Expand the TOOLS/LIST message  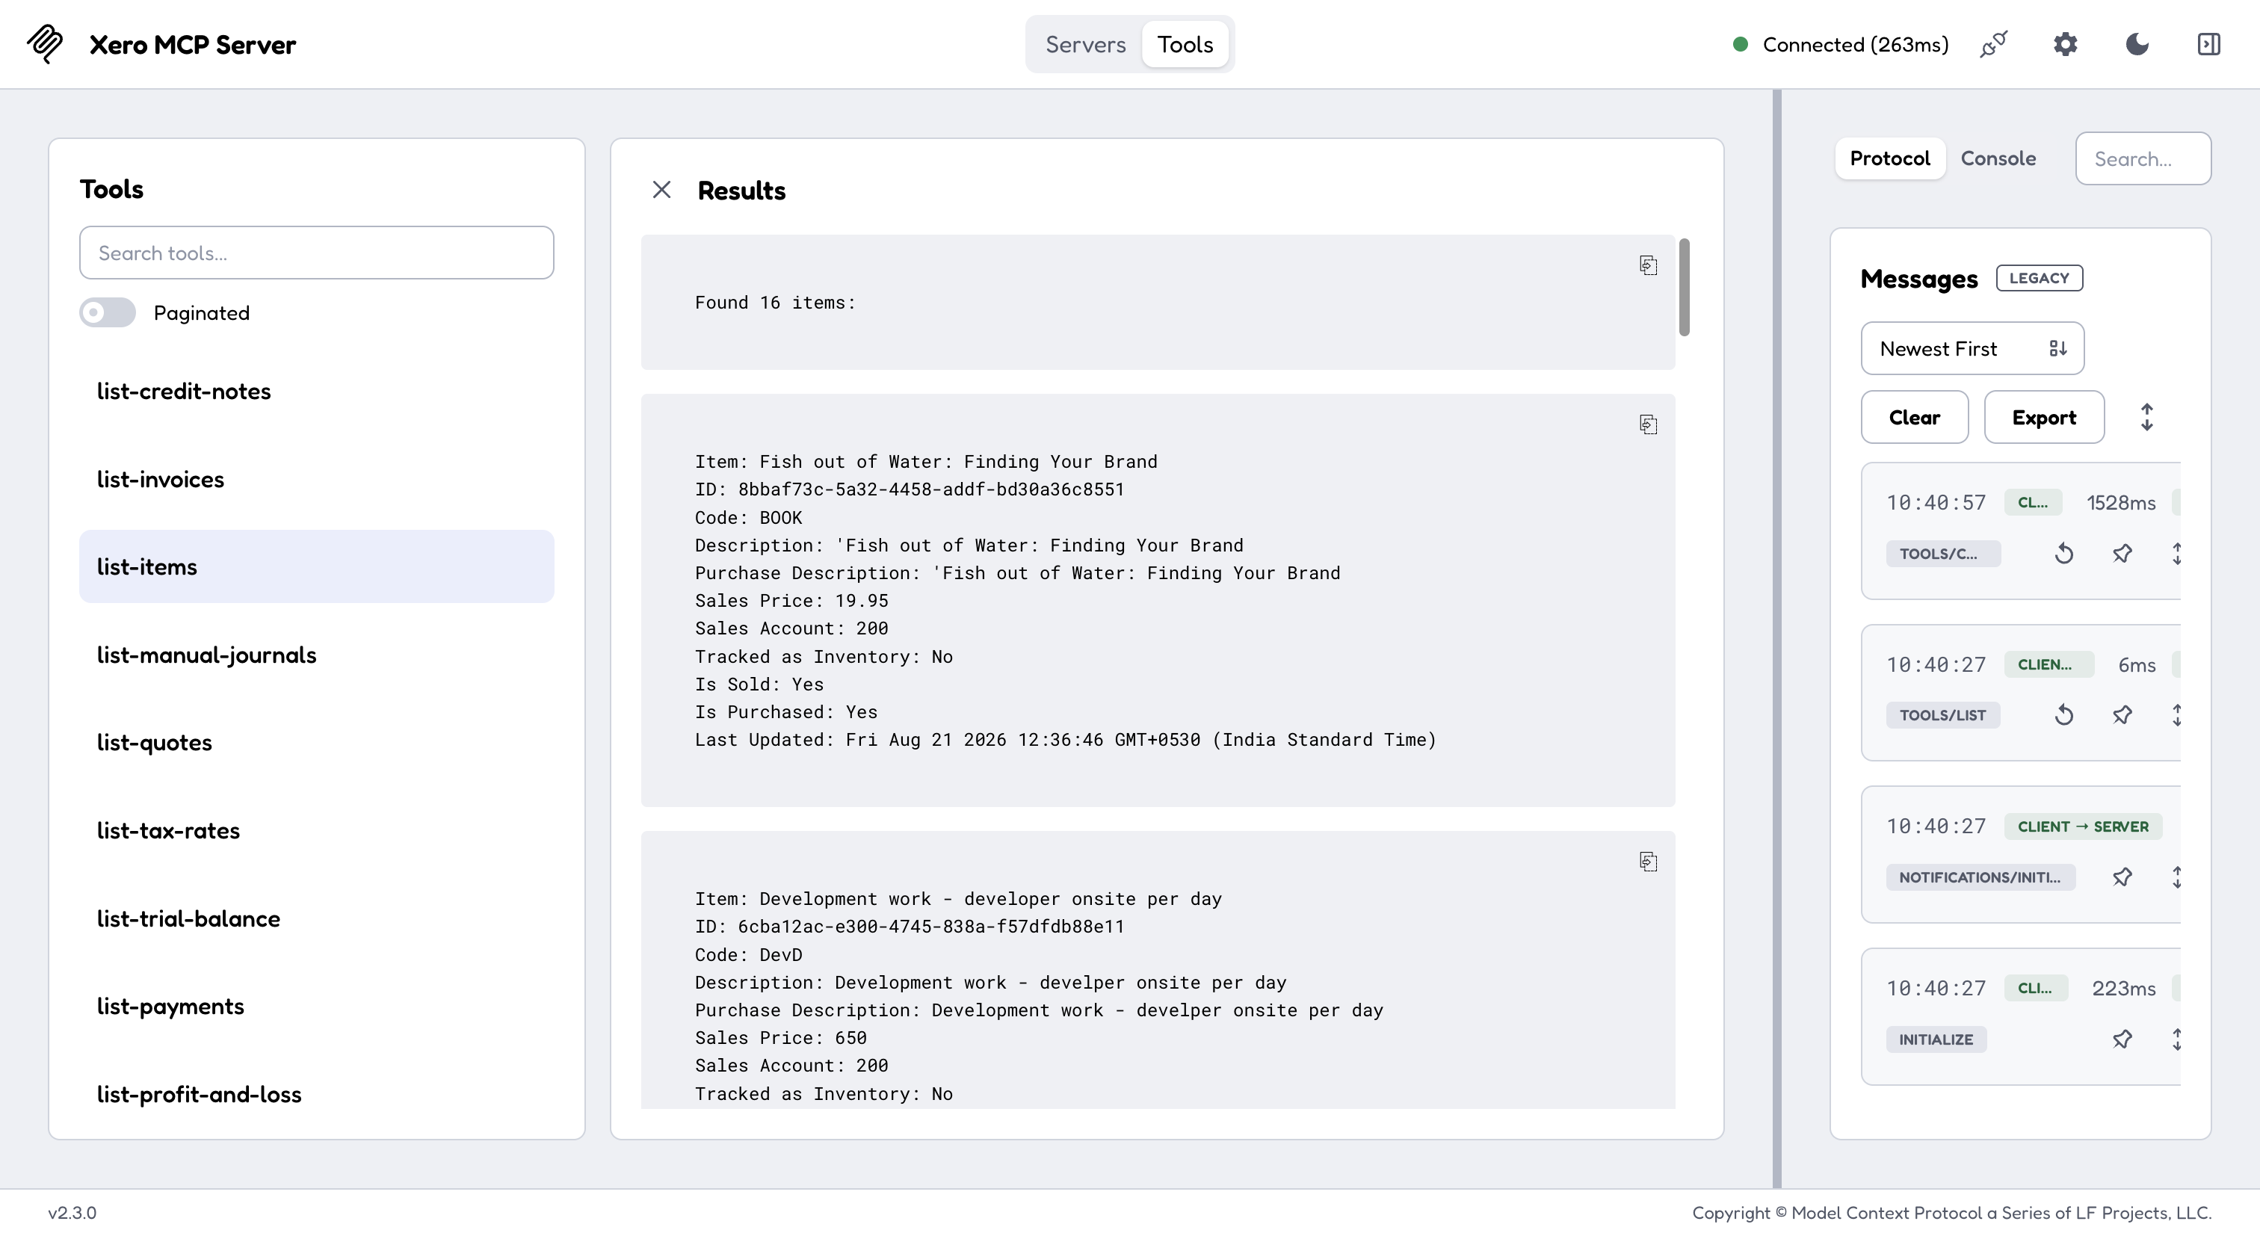(x=2176, y=715)
